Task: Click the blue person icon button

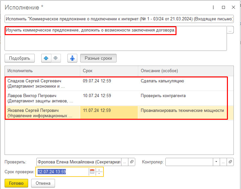Action: point(72,58)
